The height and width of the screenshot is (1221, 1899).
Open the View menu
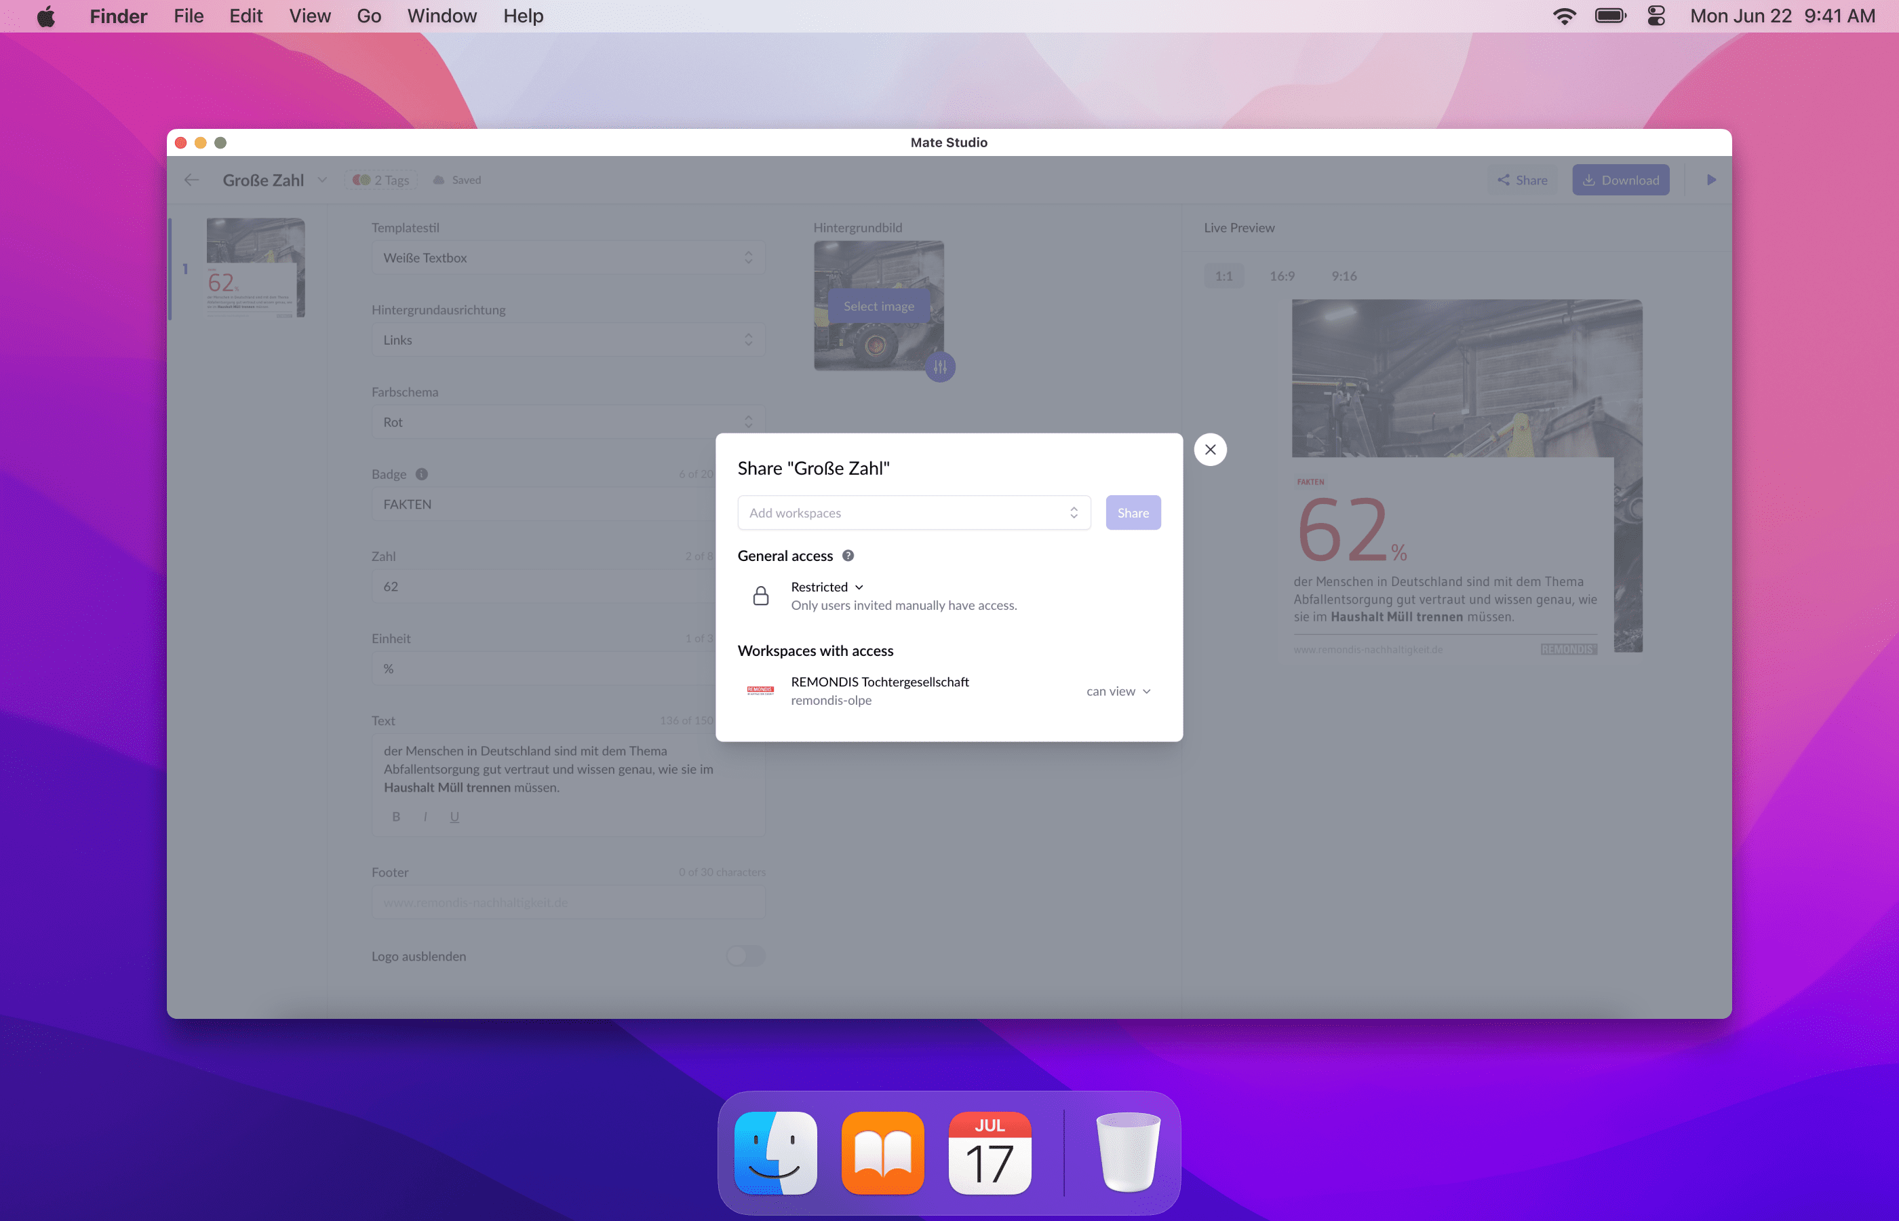(x=310, y=16)
